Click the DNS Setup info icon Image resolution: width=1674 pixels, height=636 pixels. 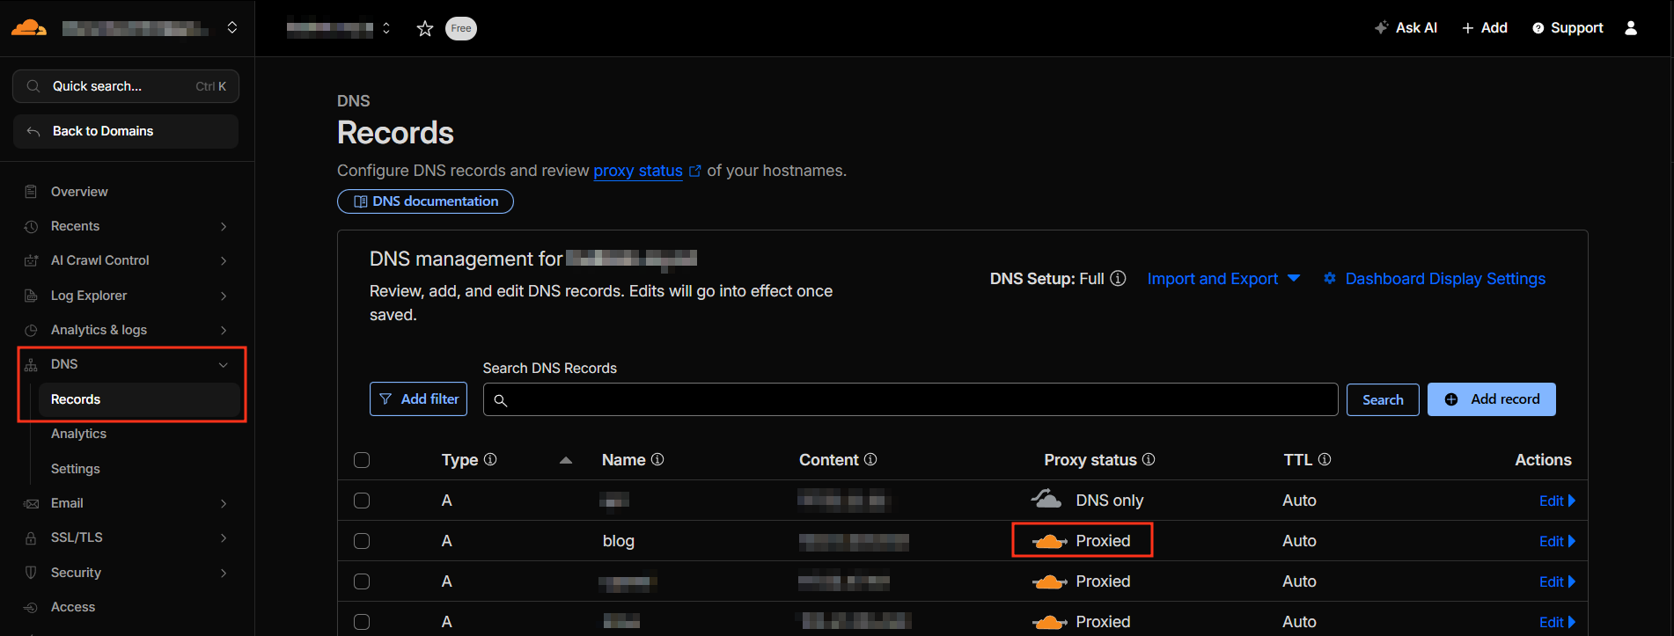point(1118,278)
